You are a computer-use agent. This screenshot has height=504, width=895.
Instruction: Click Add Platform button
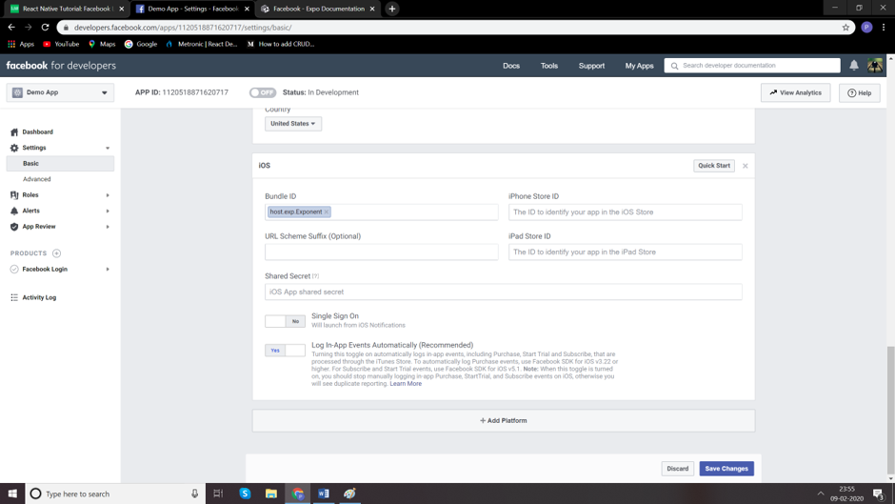click(504, 420)
